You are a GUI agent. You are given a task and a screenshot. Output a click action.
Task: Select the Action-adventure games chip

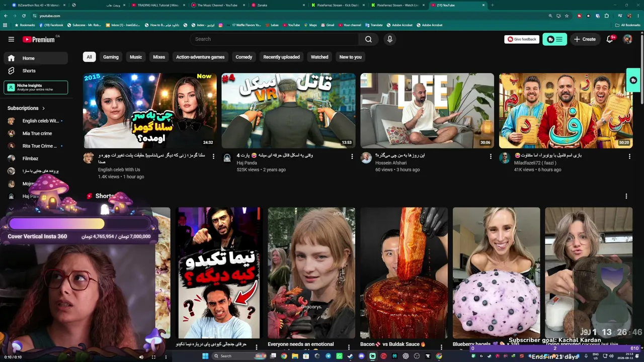pos(200,57)
